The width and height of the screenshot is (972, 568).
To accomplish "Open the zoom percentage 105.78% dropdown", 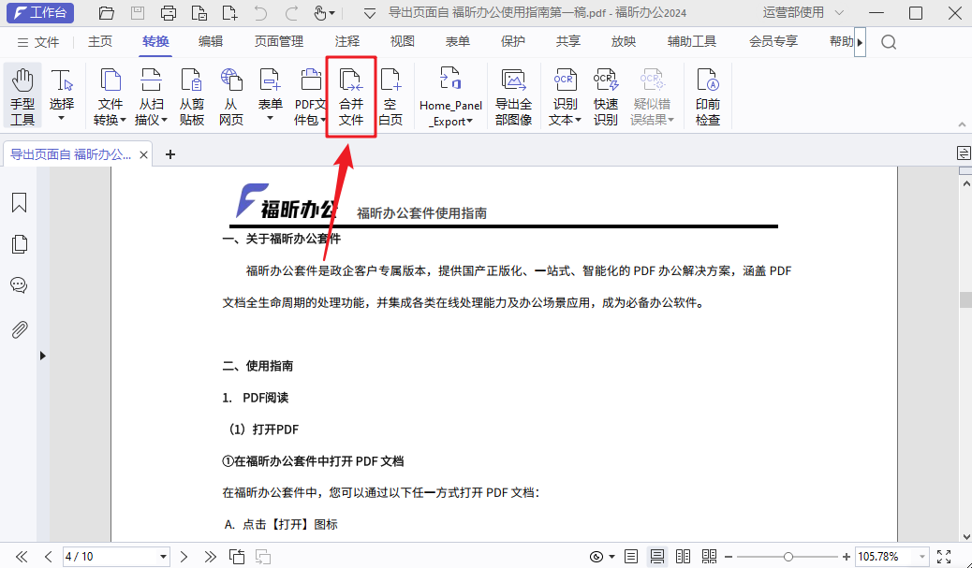I will [x=922, y=557].
